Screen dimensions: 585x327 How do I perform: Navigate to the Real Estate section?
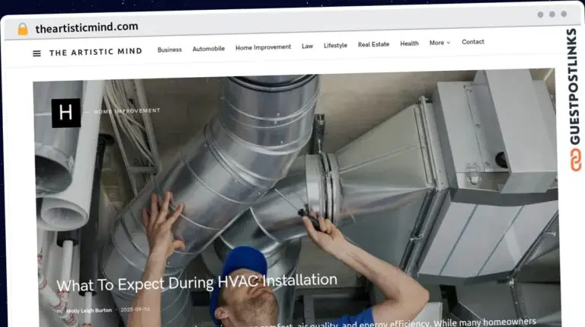pyautogui.click(x=373, y=44)
